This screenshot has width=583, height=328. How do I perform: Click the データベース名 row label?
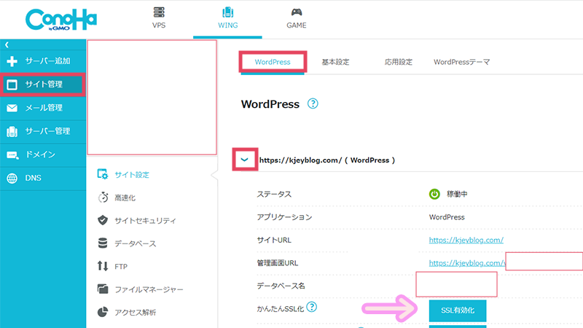pos(281,286)
